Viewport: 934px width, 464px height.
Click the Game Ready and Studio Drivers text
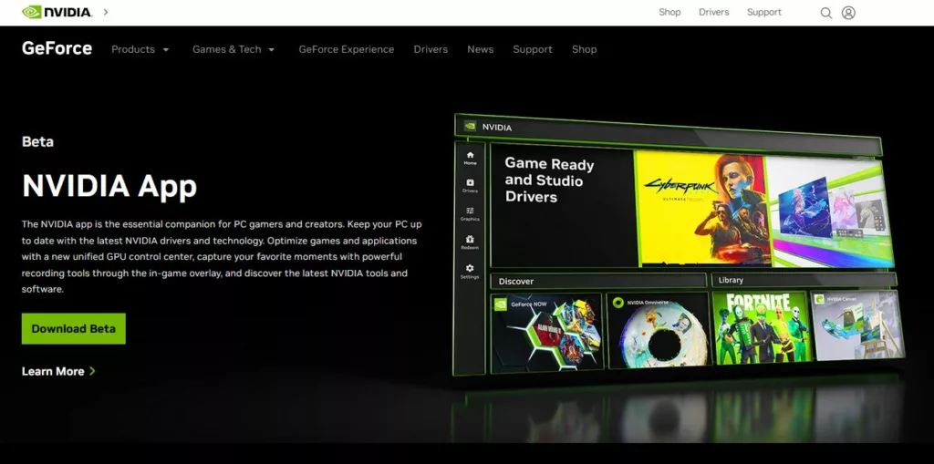(549, 180)
